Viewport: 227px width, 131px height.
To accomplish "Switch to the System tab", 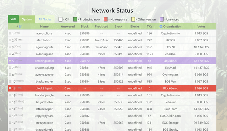I will click(x=27, y=19).
